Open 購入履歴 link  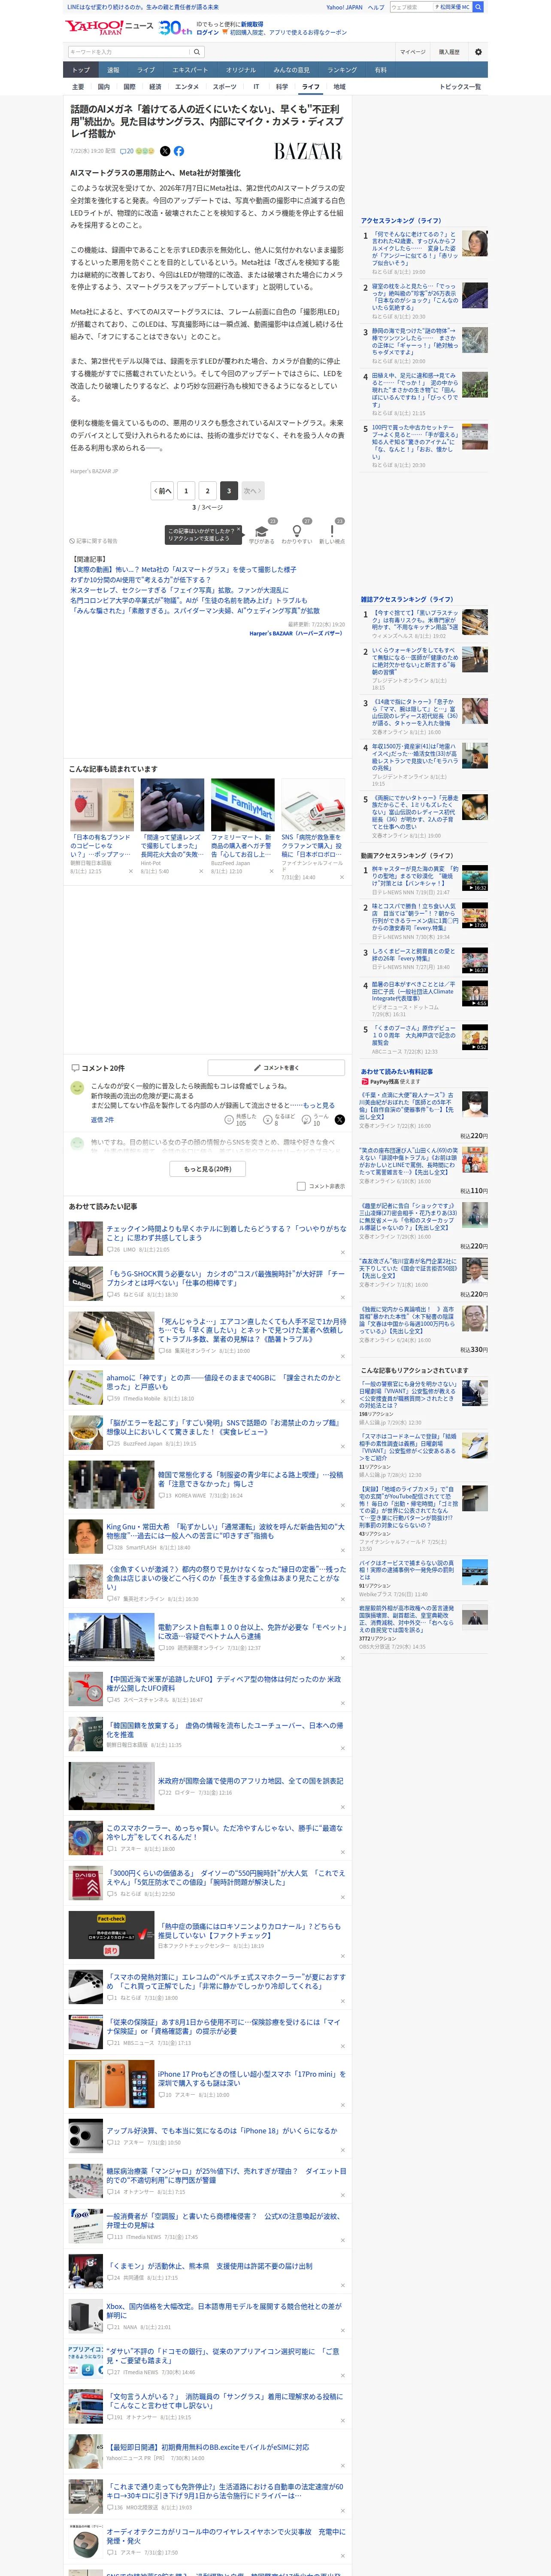pyautogui.click(x=449, y=52)
